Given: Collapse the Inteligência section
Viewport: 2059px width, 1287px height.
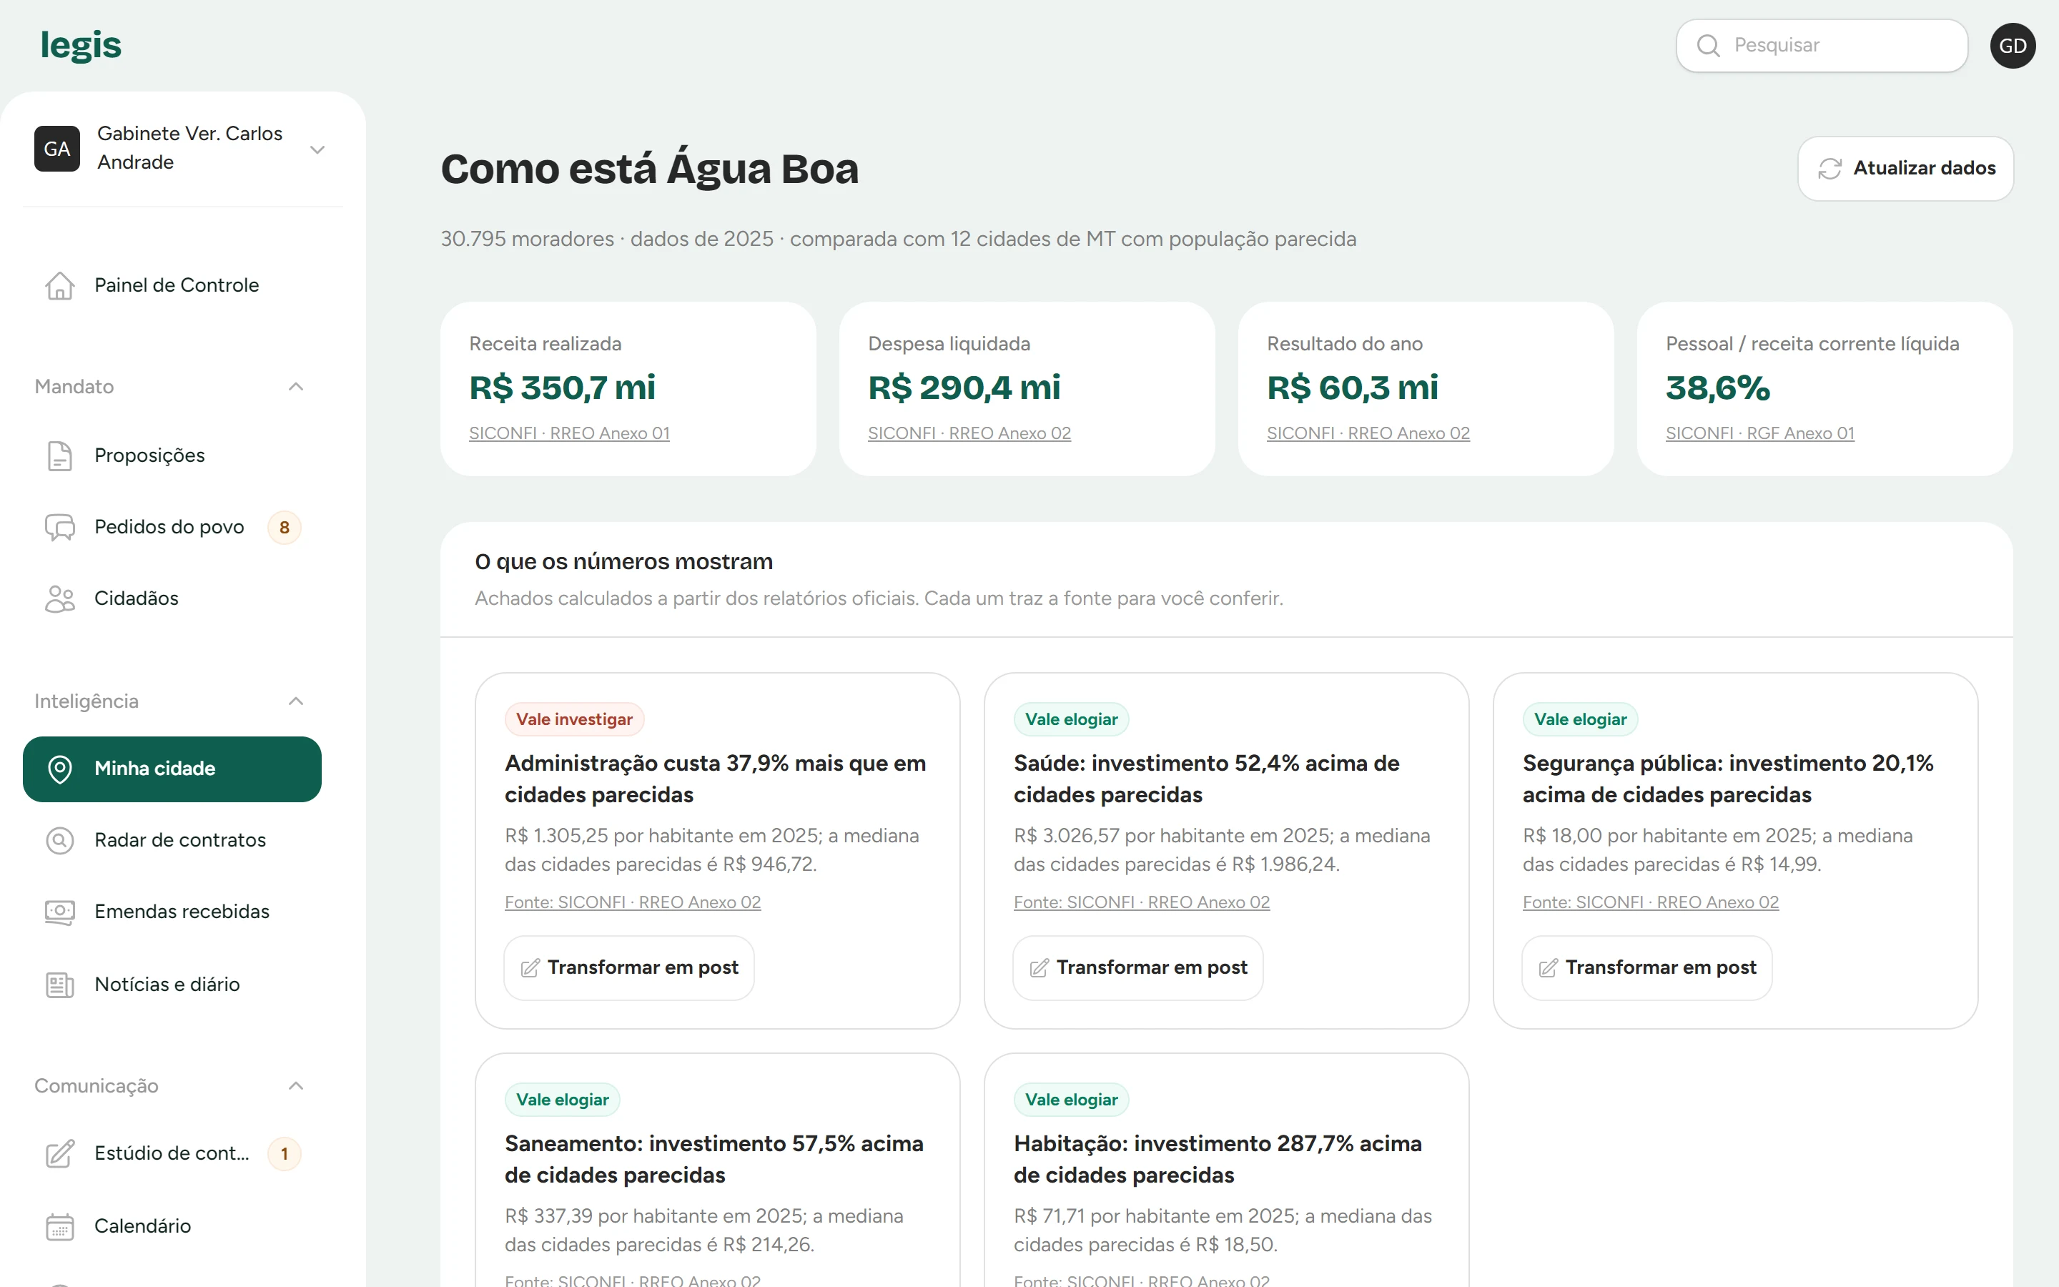Looking at the screenshot, I should point(295,701).
